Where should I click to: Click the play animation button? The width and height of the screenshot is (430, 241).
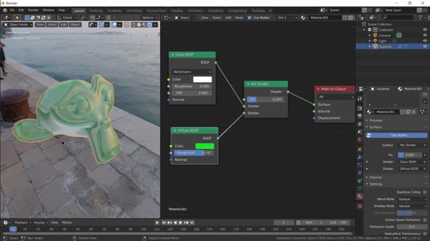181,222
